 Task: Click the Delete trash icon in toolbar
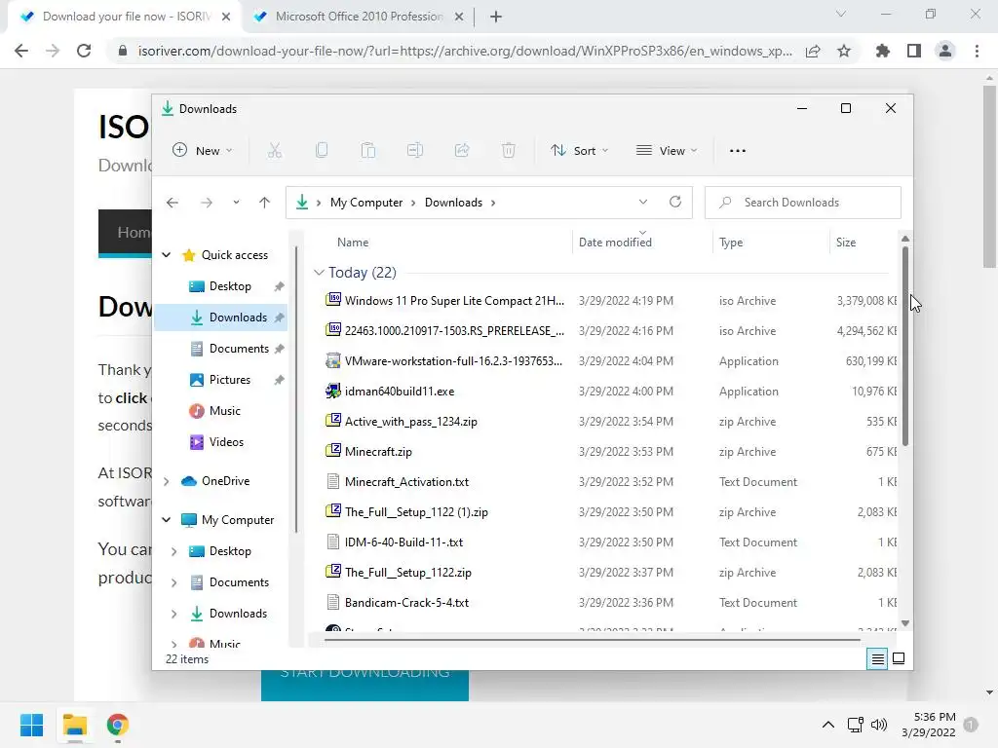click(x=509, y=151)
